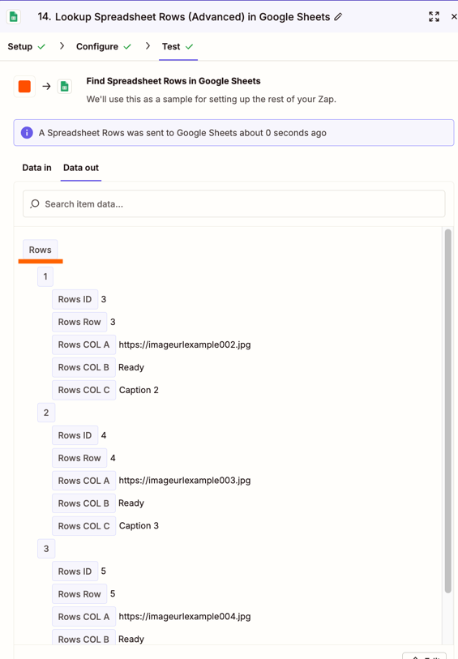Click the green Google Sheets icon beside arrow
Screen dimensions: 458x659
pyautogui.click(x=65, y=87)
